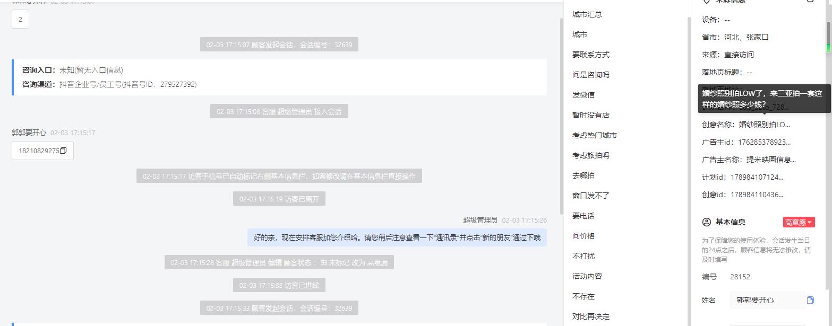Click the truncated 创意名称 value text
Viewport: 832px width, 326px height.
coord(765,125)
